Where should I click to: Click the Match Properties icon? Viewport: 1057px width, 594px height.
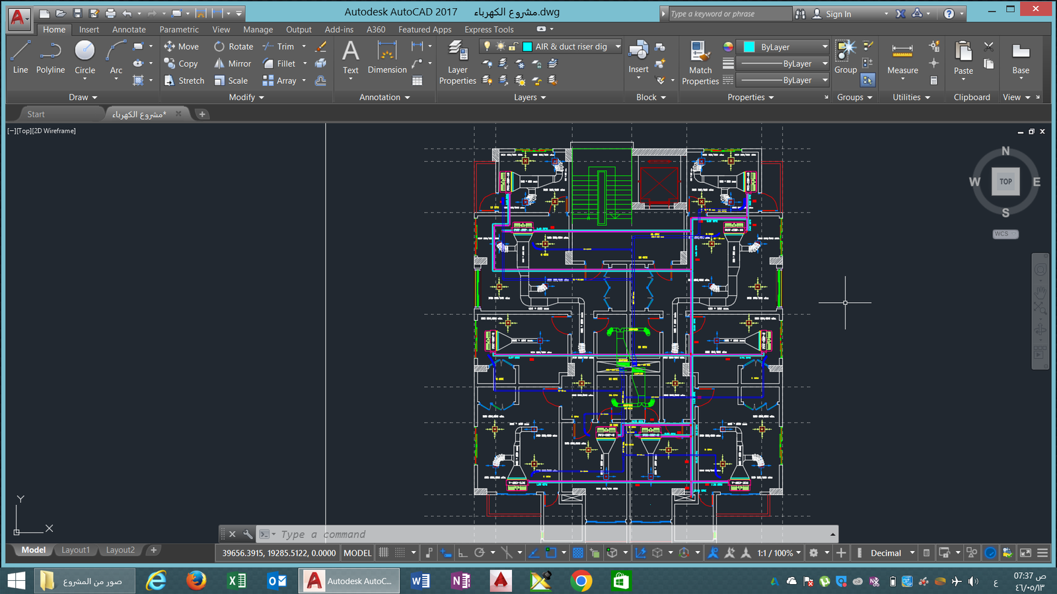pos(700,51)
